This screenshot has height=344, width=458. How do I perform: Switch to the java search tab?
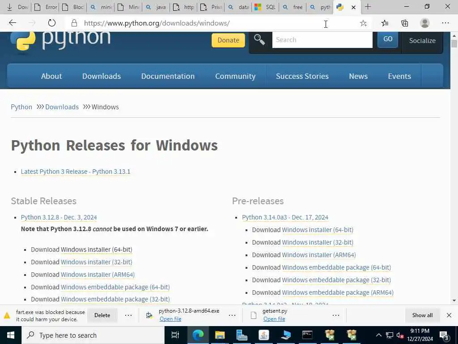[156, 7]
